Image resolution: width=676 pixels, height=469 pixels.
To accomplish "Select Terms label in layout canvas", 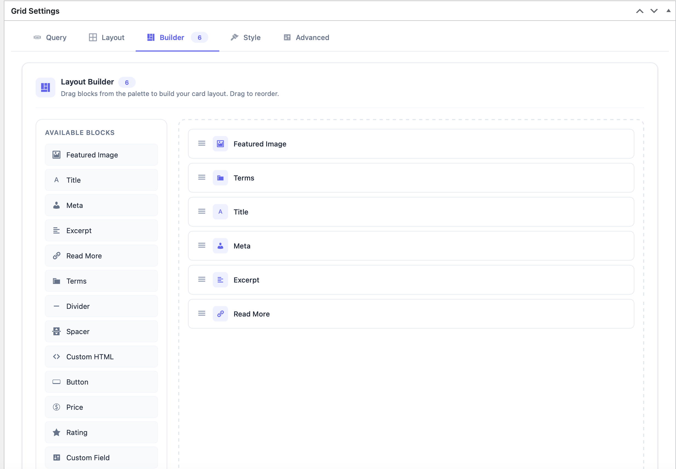I will click(244, 178).
